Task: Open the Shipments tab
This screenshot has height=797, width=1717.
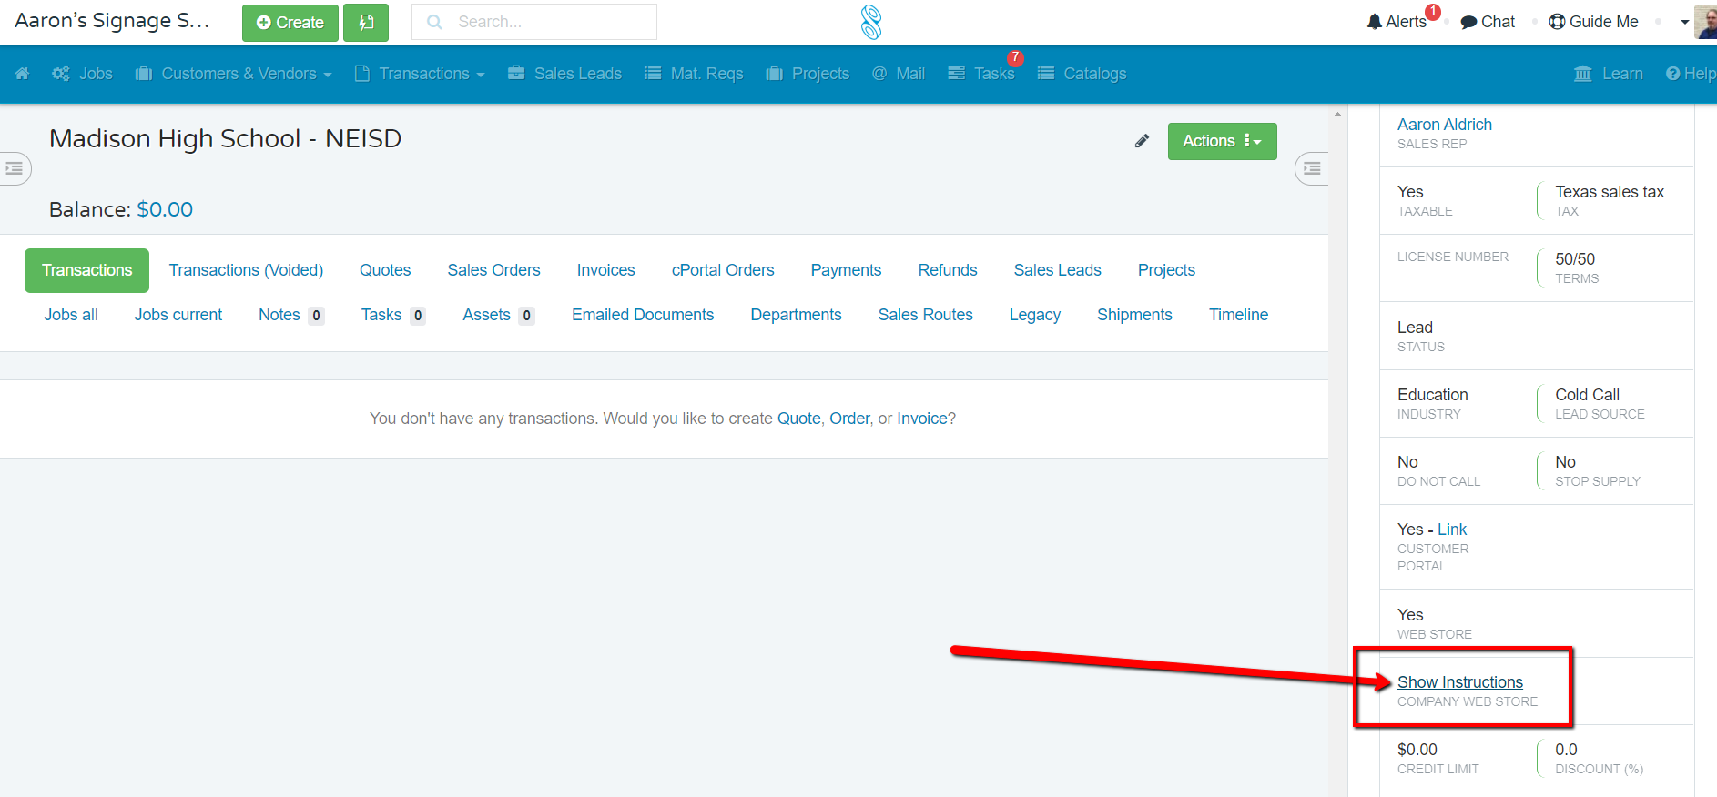Action: click(1134, 315)
